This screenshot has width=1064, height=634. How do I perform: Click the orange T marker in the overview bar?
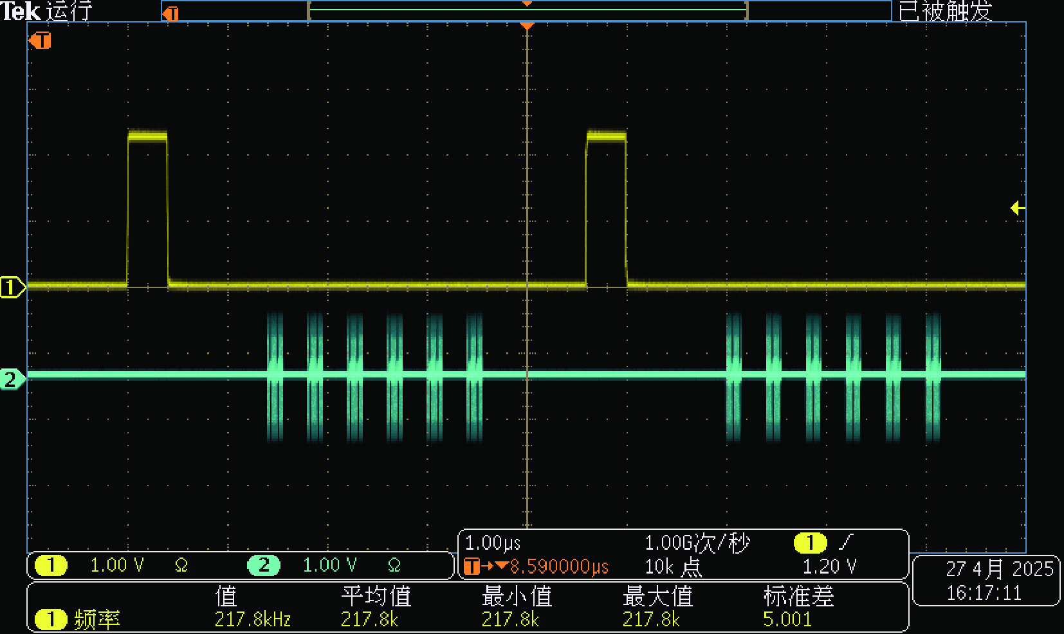click(x=170, y=13)
